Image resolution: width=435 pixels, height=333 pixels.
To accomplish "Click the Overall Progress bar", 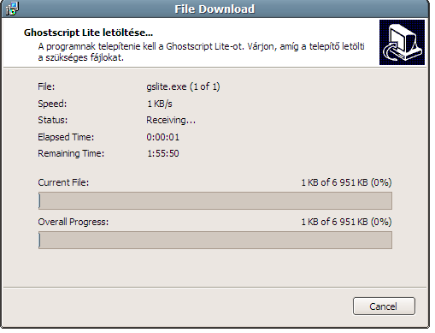I will (215, 240).
